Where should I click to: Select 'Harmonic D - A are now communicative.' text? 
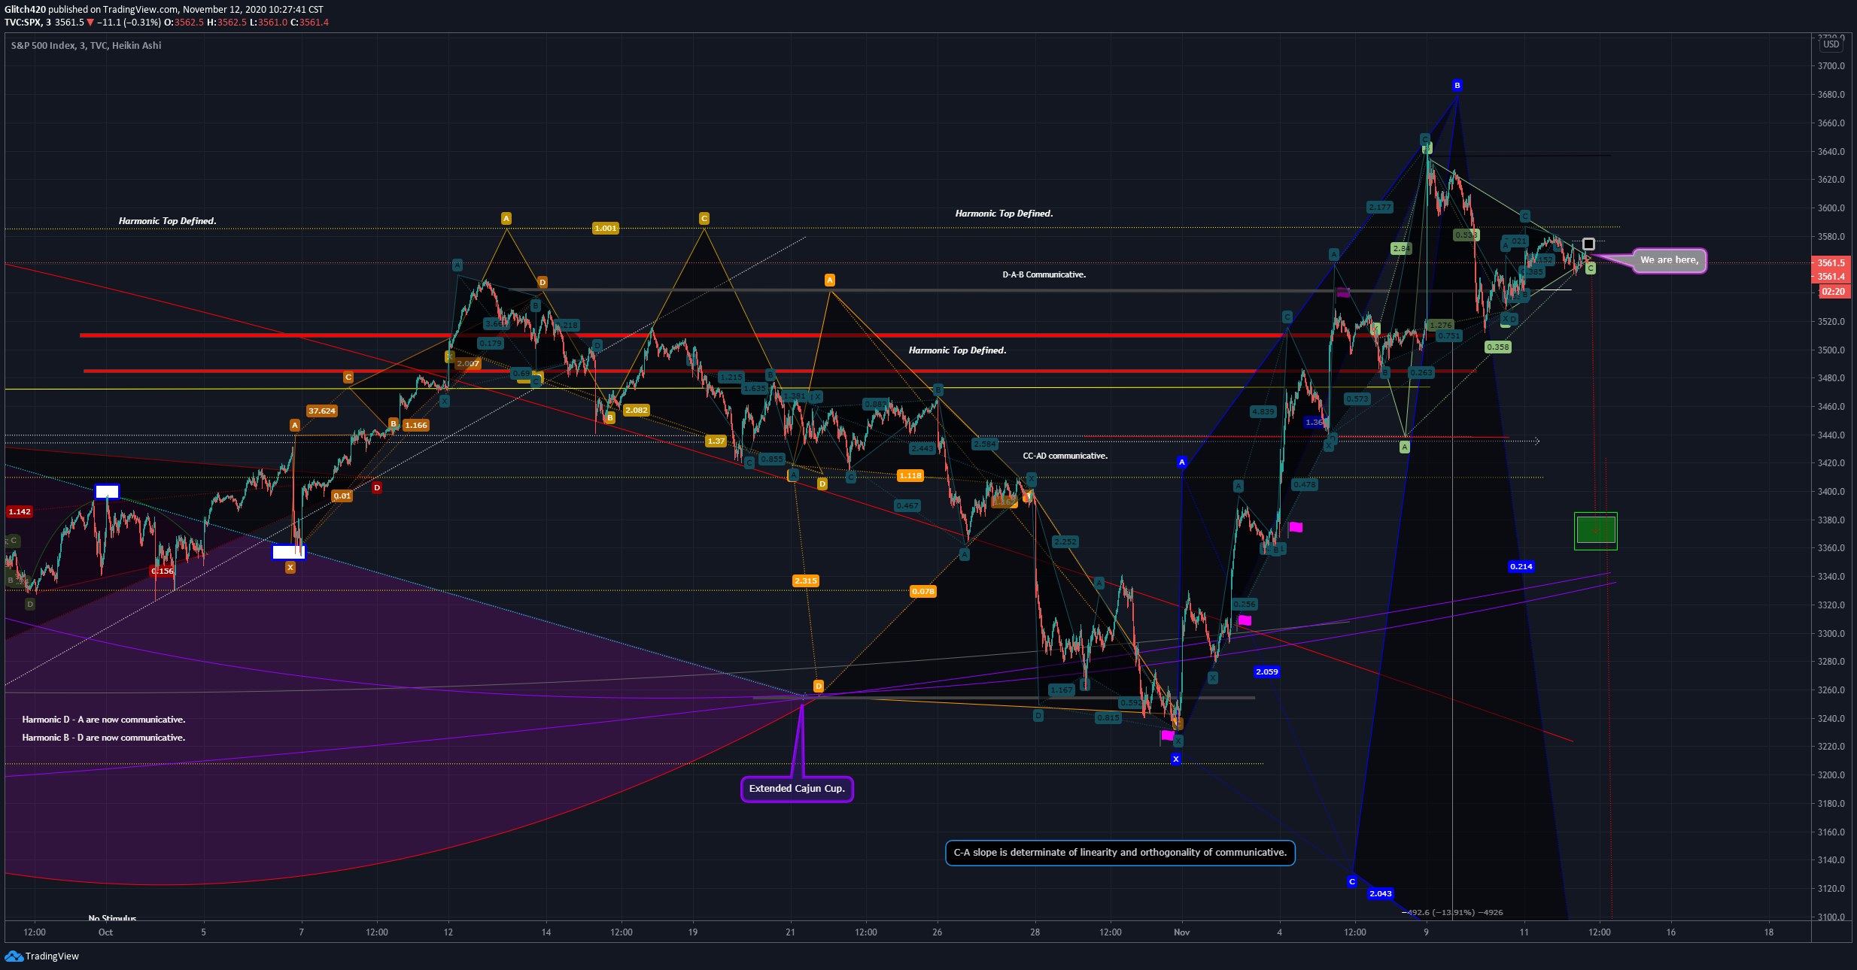pyautogui.click(x=104, y=720)
